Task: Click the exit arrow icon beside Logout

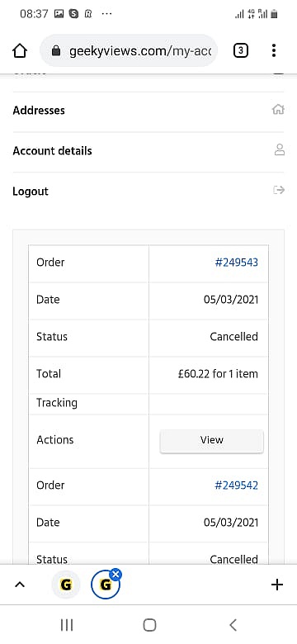Action: click(x=279, y=190)
